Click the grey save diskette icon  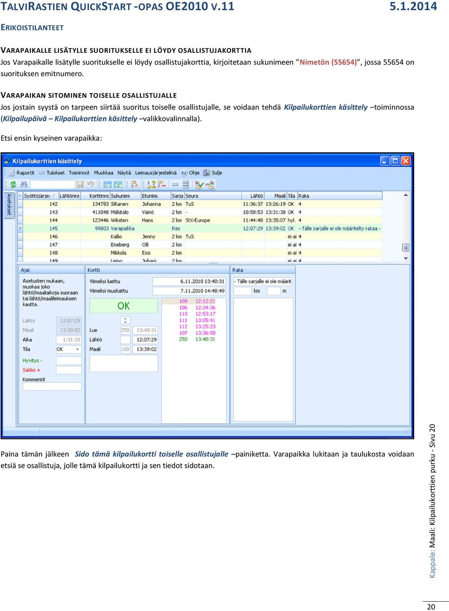point(80,184)
